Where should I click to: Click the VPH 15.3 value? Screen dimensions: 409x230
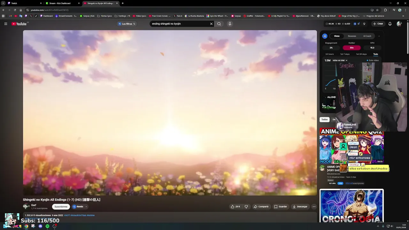coord(372,48)
